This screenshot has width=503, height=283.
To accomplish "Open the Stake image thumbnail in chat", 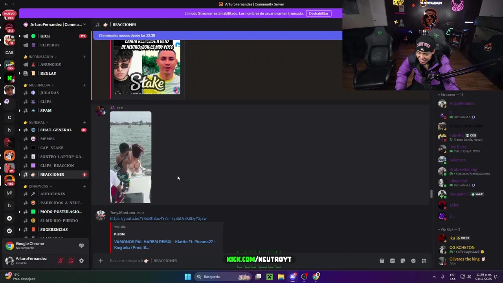I will point(147,67).
